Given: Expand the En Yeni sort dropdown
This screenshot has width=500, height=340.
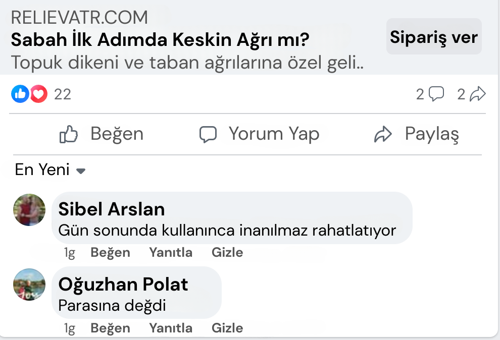Looking at the screenshot, I should pyautogui.click(x=50, y=169).
